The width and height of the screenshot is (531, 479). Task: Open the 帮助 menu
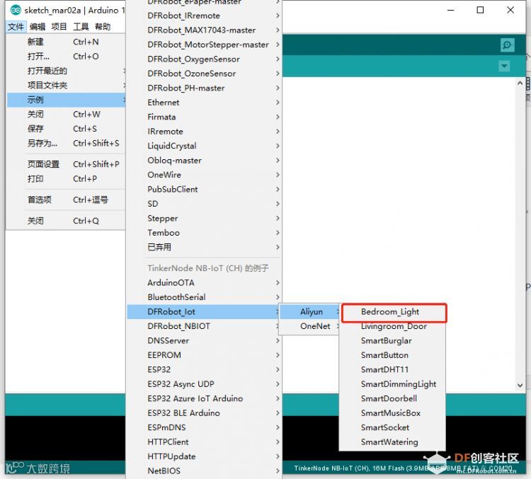(103, 27)
